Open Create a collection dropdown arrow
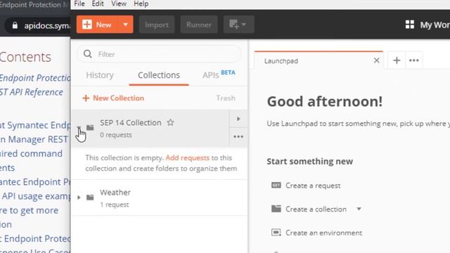Image resolution: width=450 pixels, height=253 pixels. (359, 209)
